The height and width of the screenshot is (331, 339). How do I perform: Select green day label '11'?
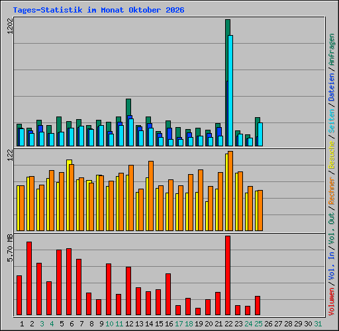(119, 324)
